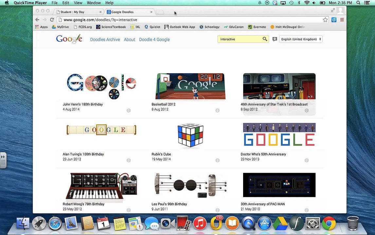Open the QuickTime Player File menu
Image resolution: width=375 pixels, height=235 pixels.
pos(55,3)
